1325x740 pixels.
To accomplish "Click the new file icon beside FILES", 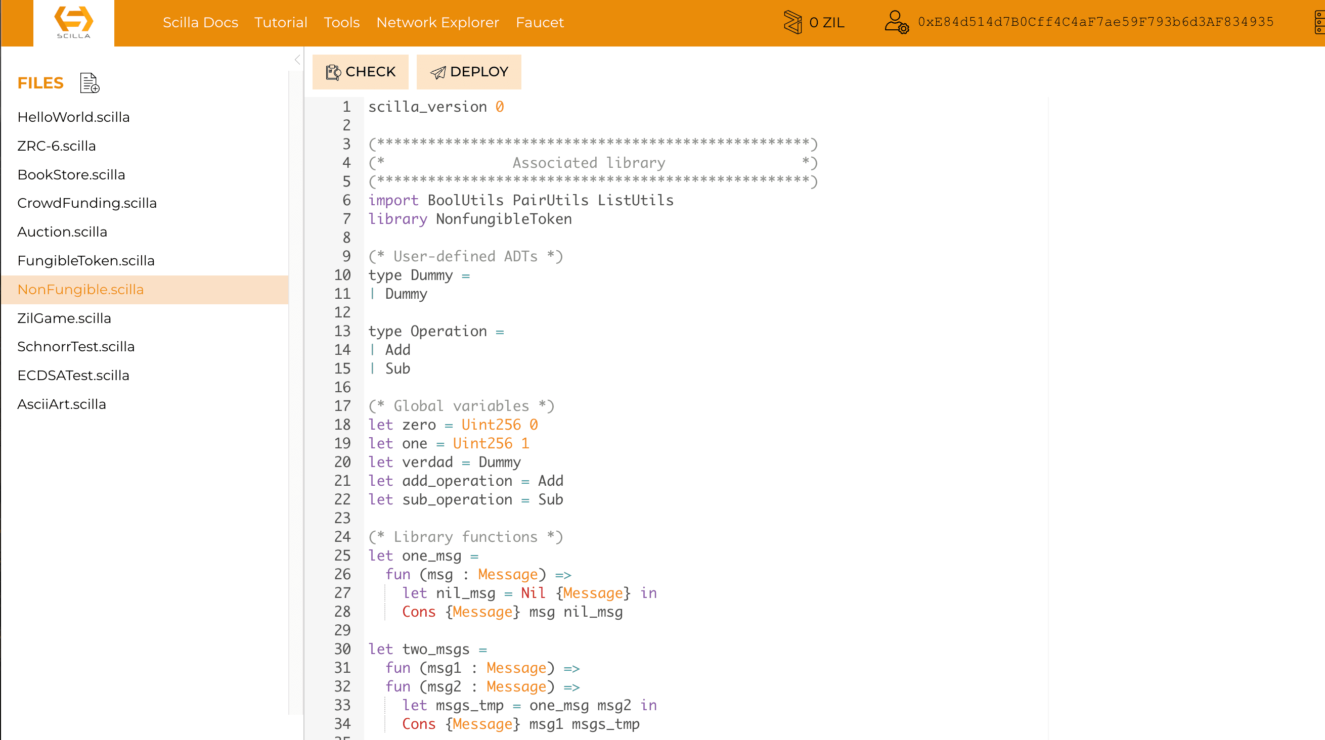I will [90, 83].
